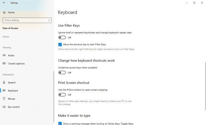Open Audio via its speaker icon
The image size is (206, 125).
coord(4,55)
